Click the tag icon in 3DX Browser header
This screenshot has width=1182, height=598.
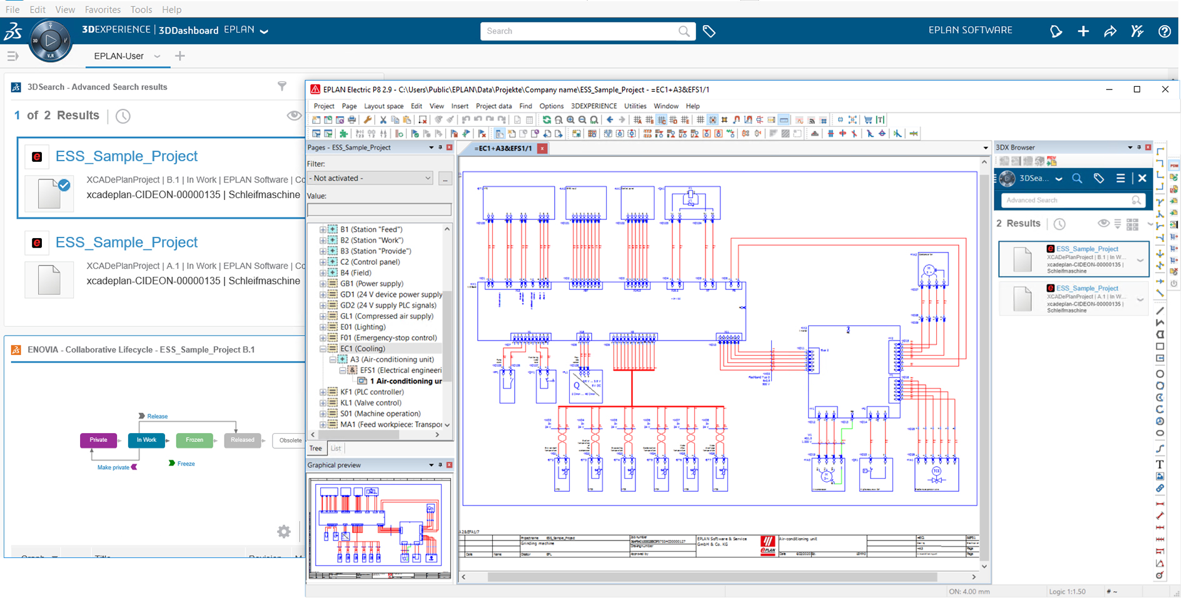click(1099, 179)
